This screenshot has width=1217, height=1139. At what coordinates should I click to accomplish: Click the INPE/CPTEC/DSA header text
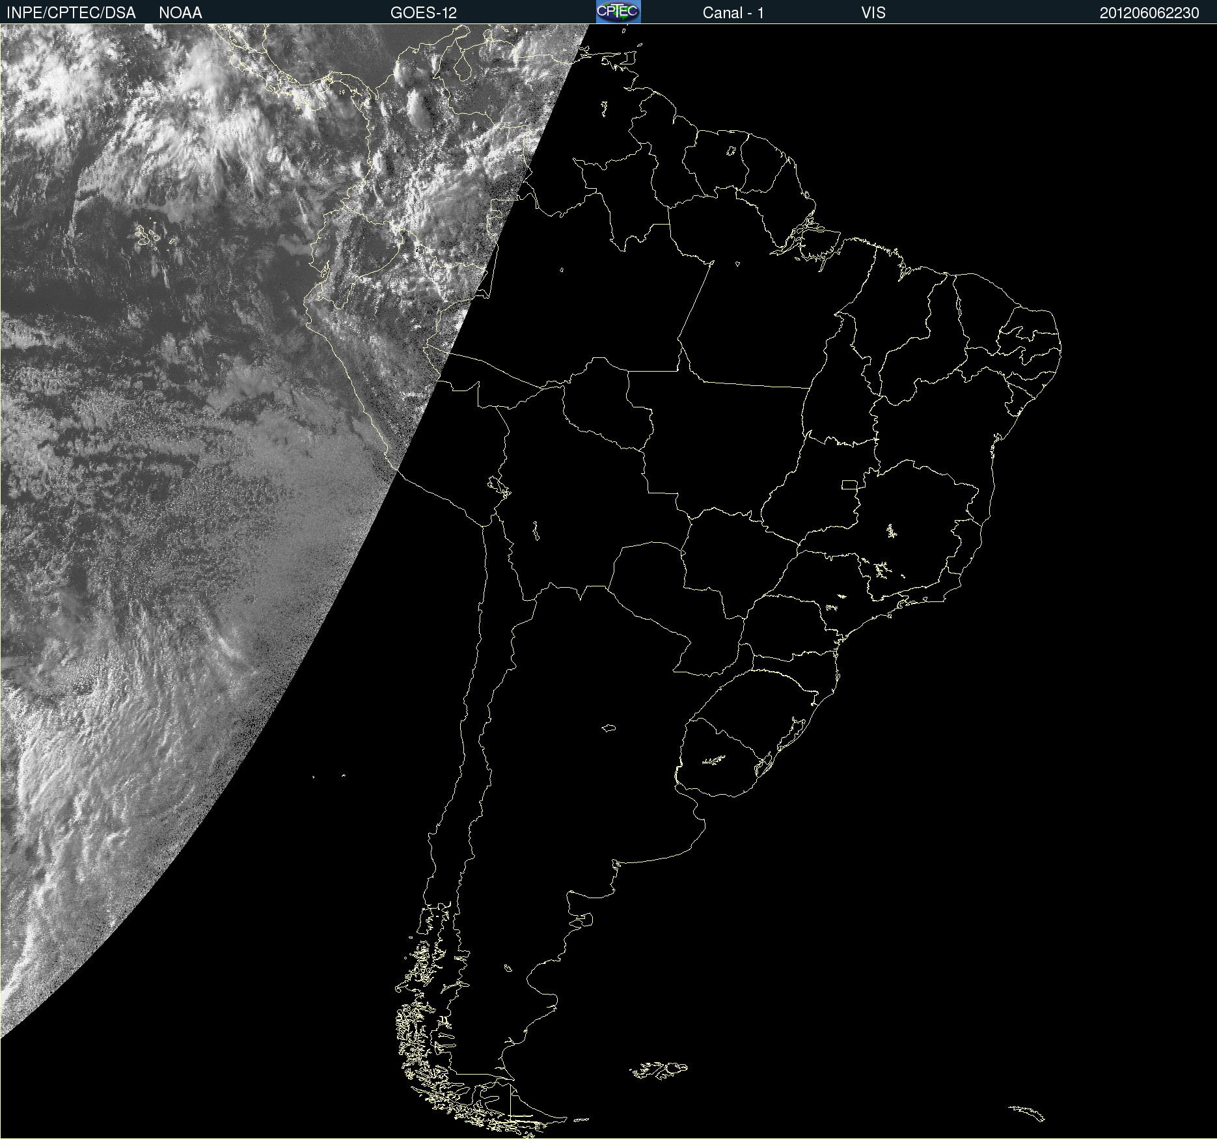(x=71, y=13)
